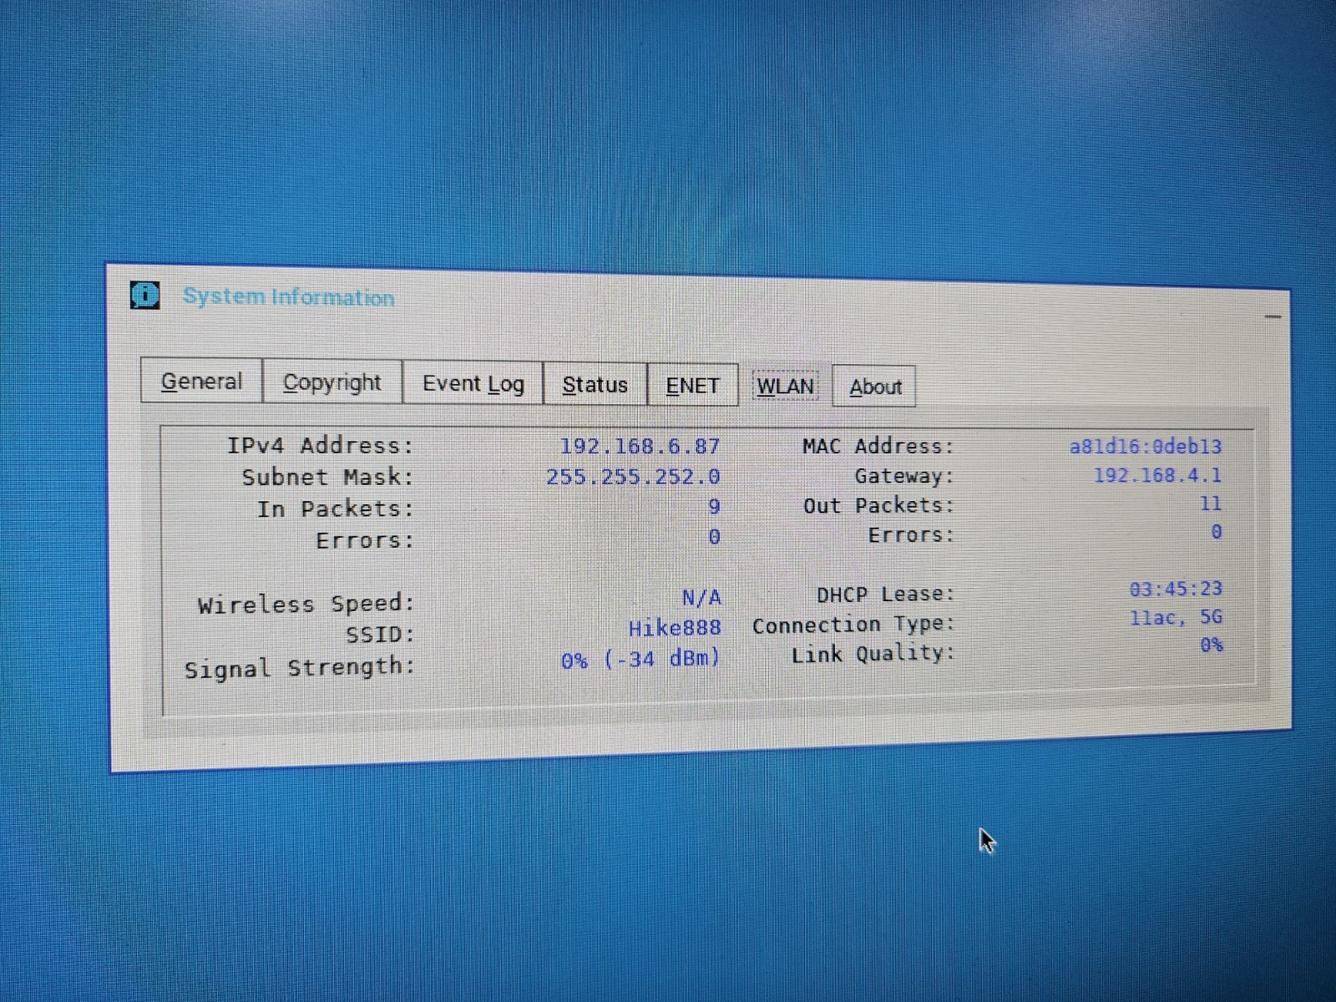
Task: Select the SSID value Hike888
Action: [x=675, y=627]
